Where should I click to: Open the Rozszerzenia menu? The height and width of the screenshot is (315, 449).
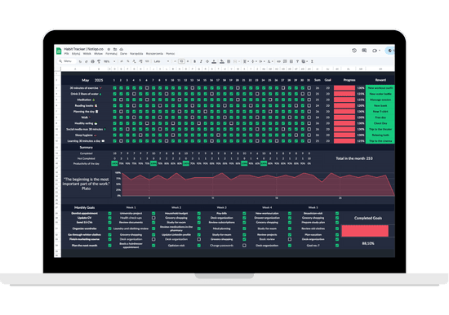click(x=154, y=54)
